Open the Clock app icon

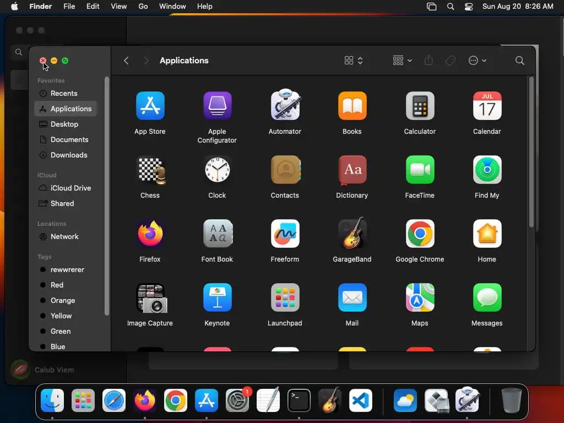(217, 170)
